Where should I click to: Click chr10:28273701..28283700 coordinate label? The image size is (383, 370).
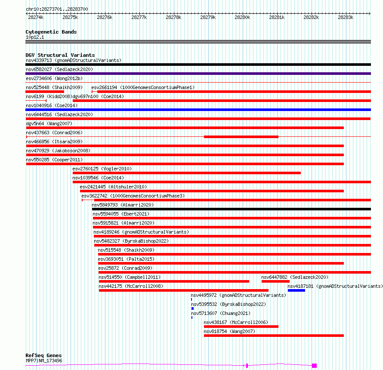click(57, 9)
